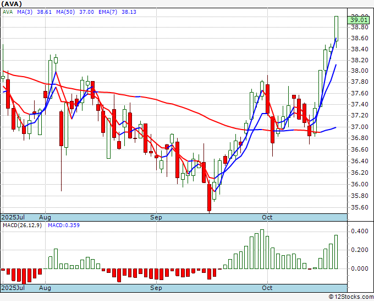The height and width of the screenshot is (301, 374).
Task: Click the Oct marker under the MACD panel
Action: [x=267, y=288]
